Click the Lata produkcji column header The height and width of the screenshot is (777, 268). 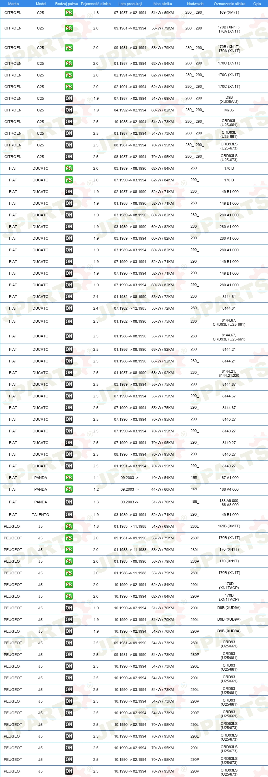(130, 4)
